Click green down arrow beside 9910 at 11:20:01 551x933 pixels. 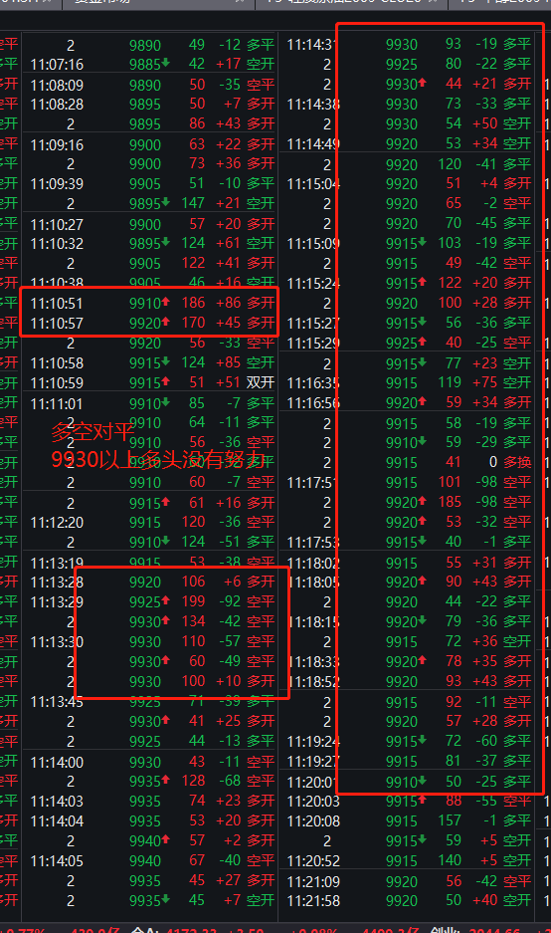[x=422, y=780]
